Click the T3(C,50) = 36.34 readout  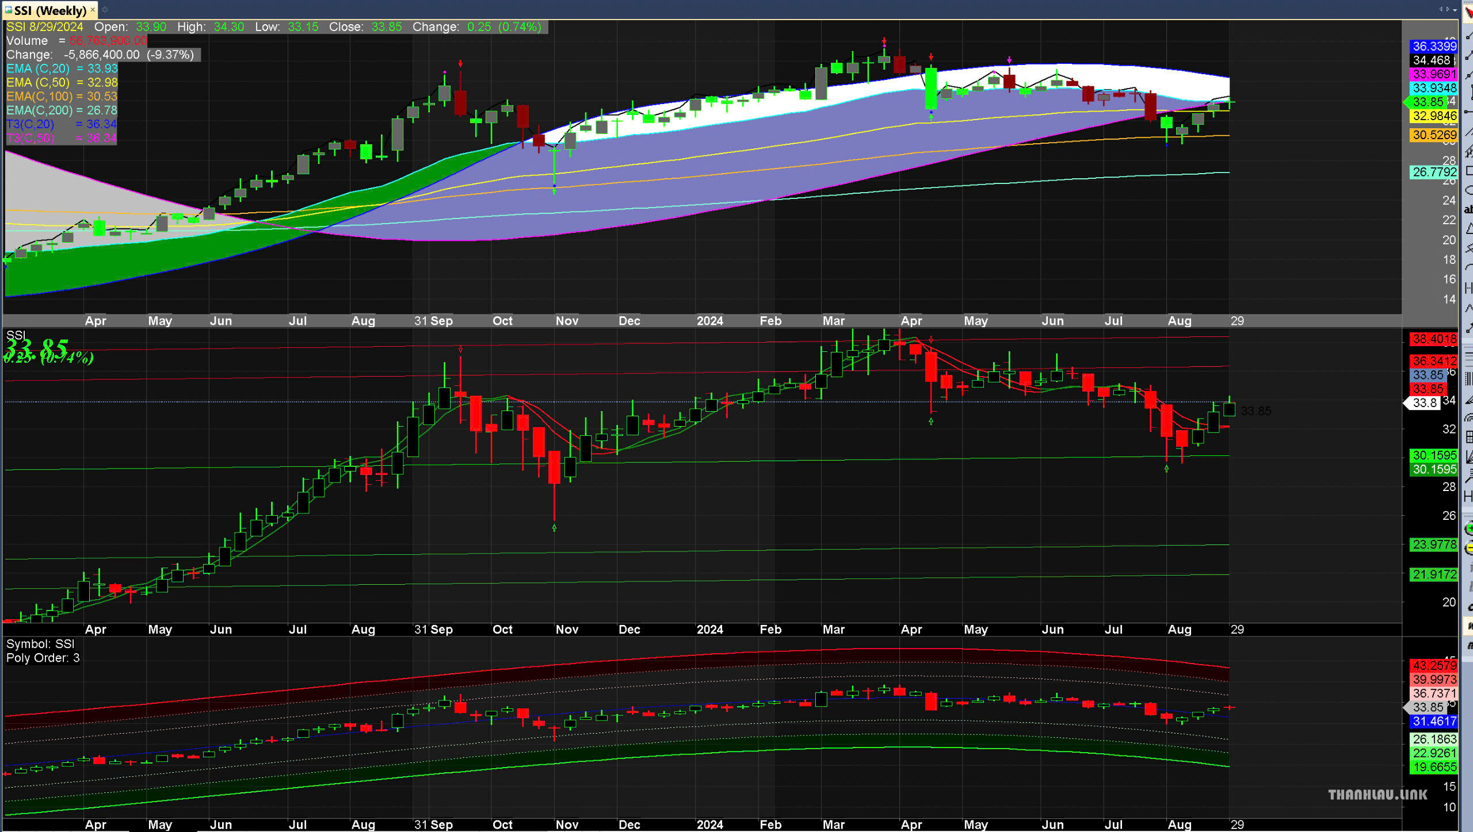(62, 138)
